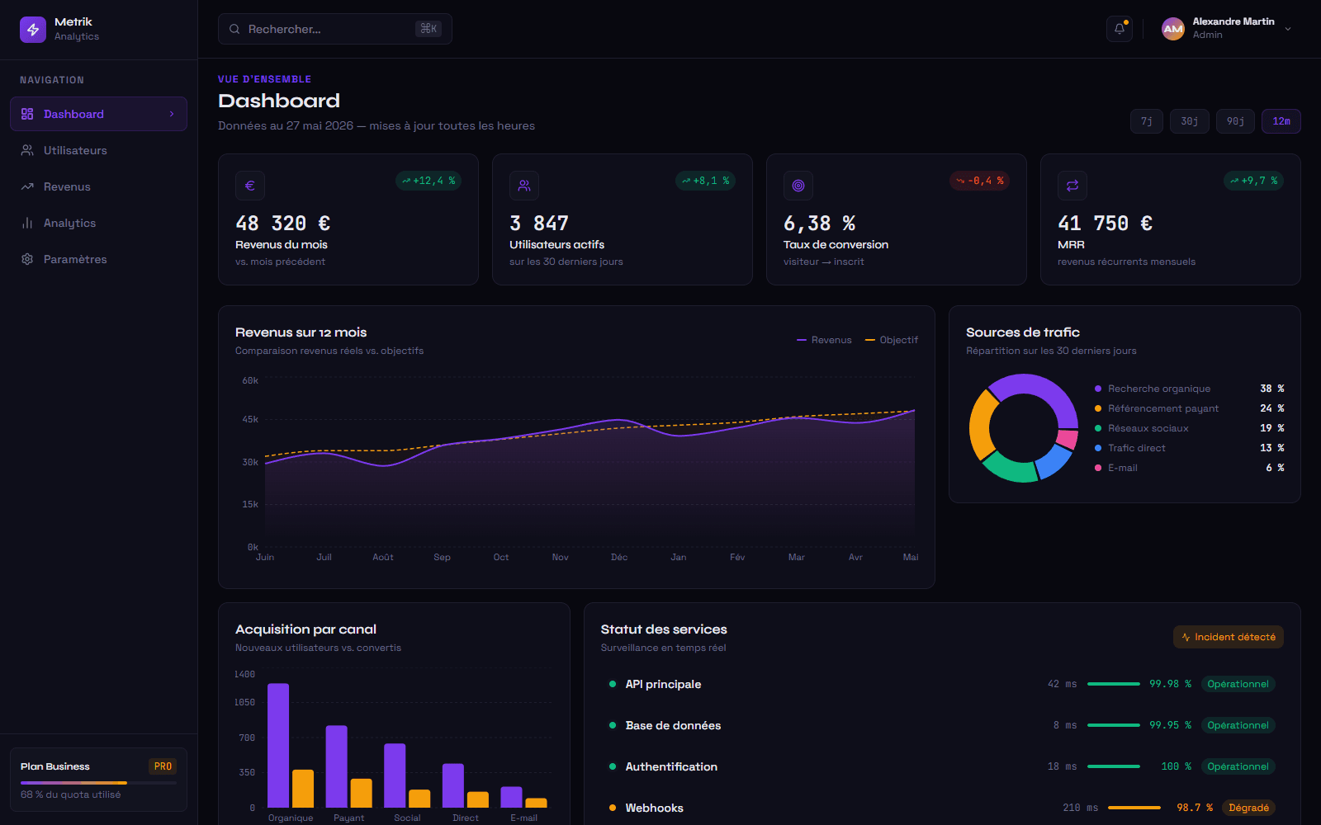
Task: Click the users icon on Utilisateurs actifs card
Action: (x=524, y=186)
